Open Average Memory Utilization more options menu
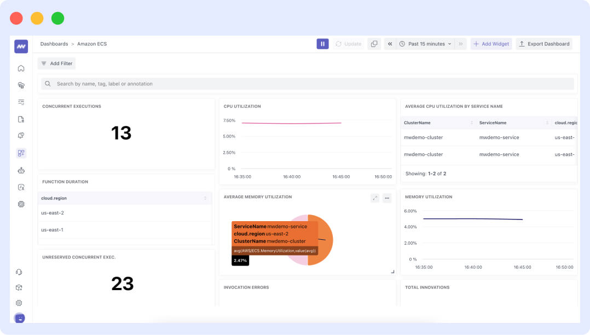The height and width of the screenshot is (335, 590). click(387, 198)
